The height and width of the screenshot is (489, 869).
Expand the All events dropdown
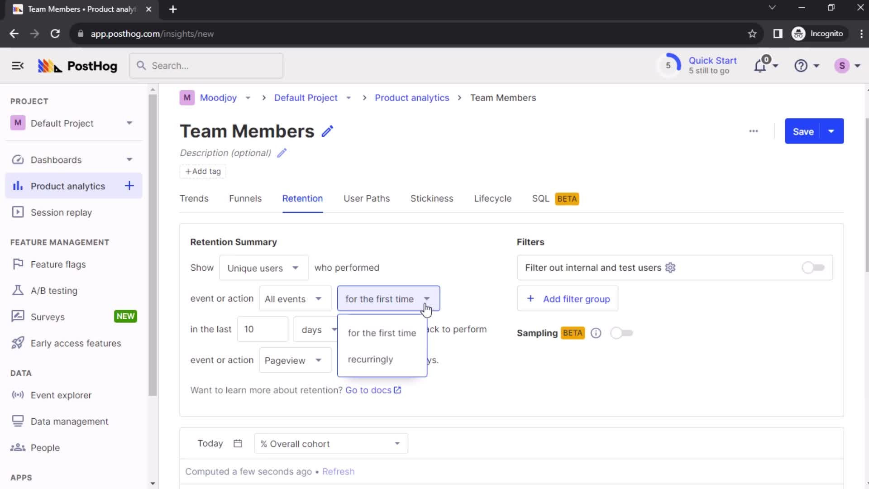click(292, 298)
